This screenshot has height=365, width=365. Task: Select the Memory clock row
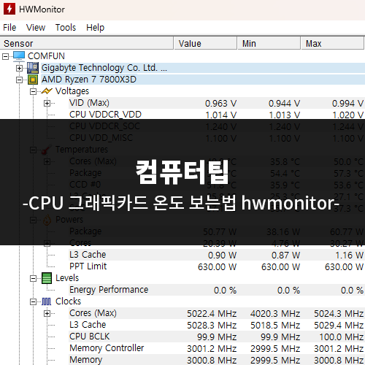[x=217, y=360]
